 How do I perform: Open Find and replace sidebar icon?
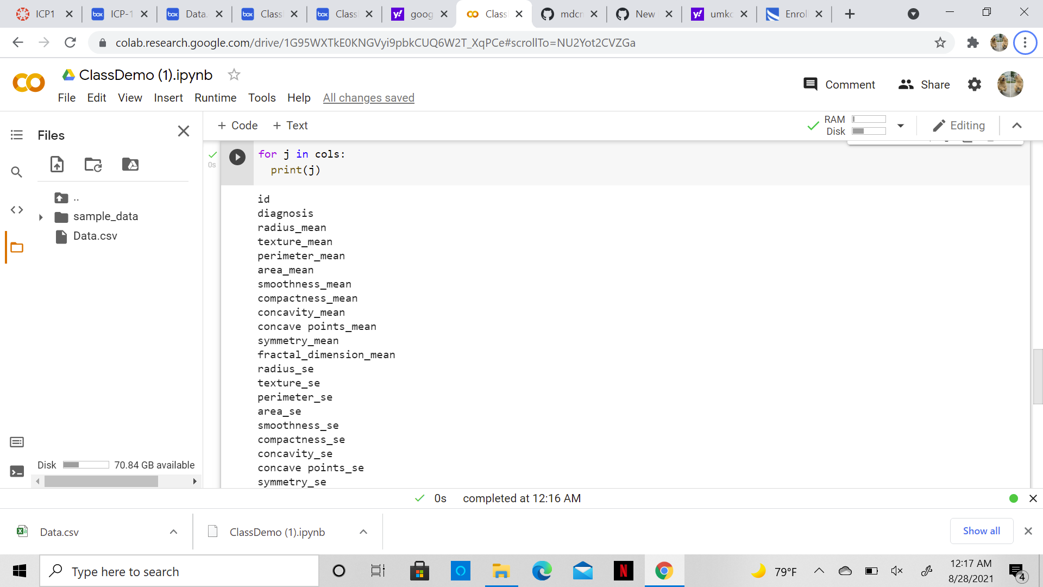click(x=17, y=172)
